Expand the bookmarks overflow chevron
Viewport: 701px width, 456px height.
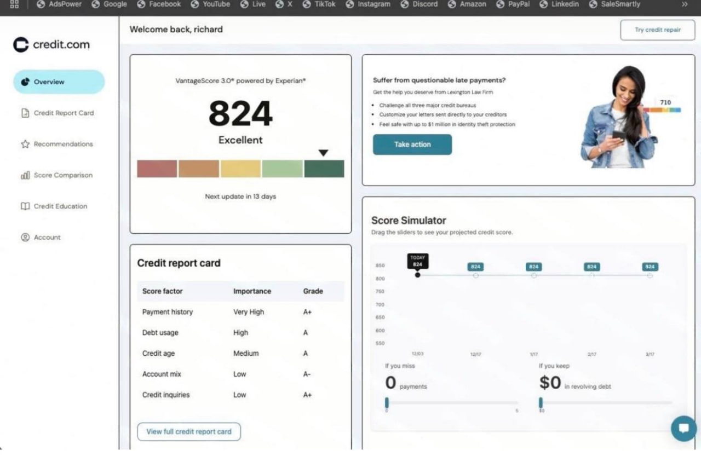tap(685, 4)
